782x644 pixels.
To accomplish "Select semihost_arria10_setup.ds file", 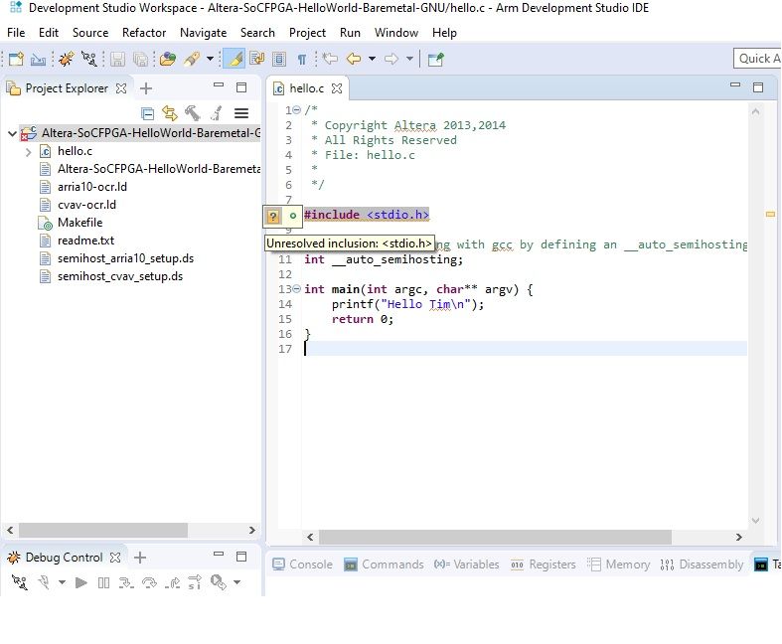I will coord(125,258).
